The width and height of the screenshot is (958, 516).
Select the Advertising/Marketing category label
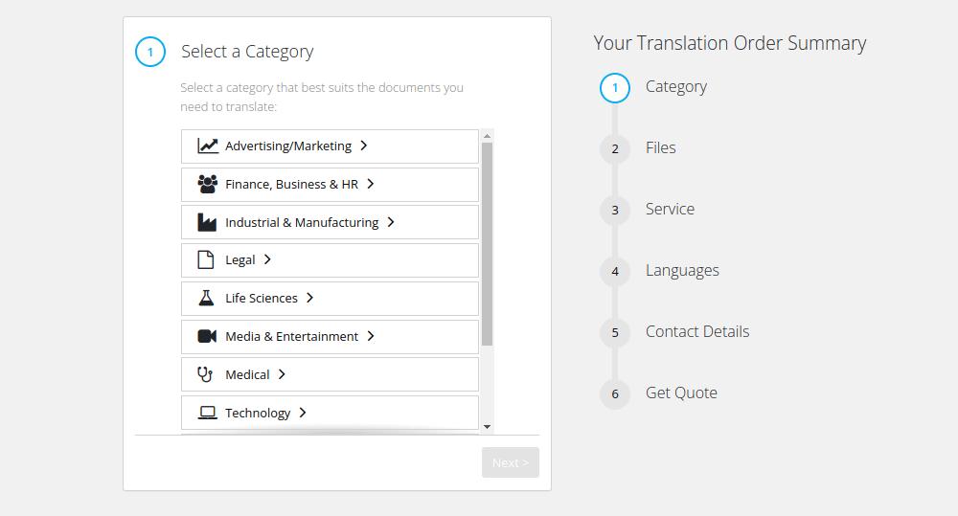(288, 146)
